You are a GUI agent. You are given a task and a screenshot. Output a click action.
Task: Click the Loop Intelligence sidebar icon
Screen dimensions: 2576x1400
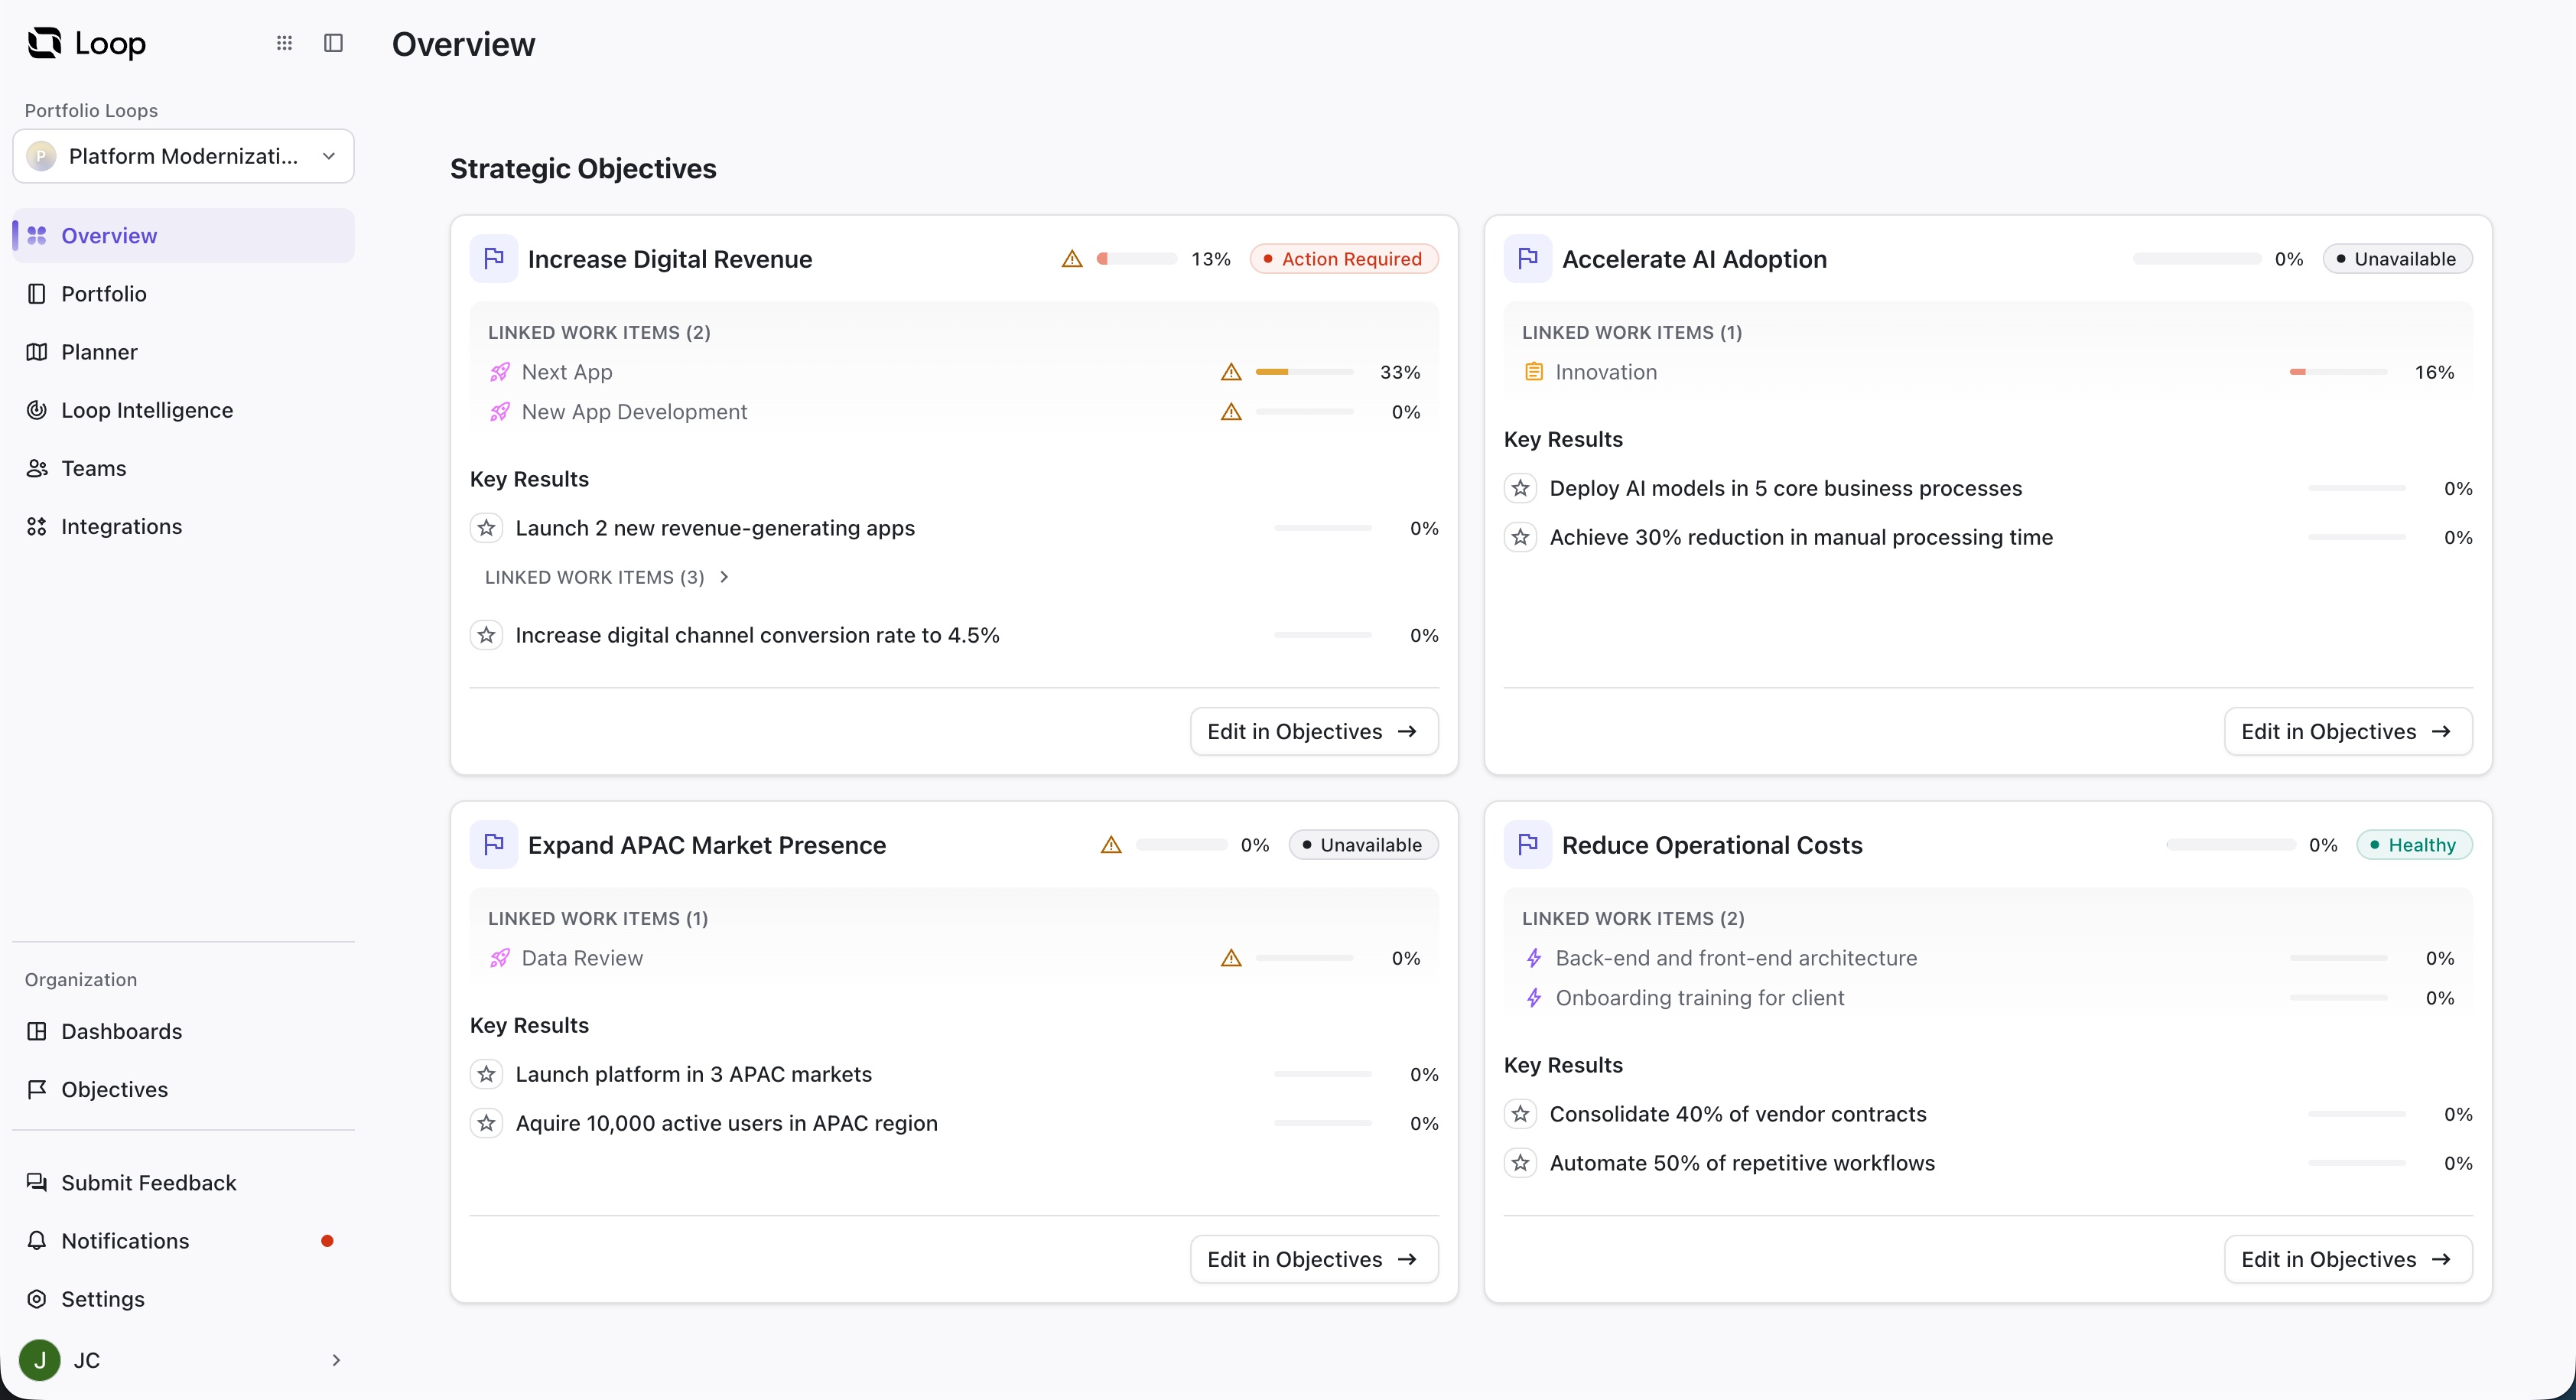37,410
